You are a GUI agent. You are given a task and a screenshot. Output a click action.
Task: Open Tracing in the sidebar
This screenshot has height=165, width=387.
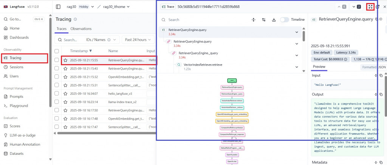point(25,58)
